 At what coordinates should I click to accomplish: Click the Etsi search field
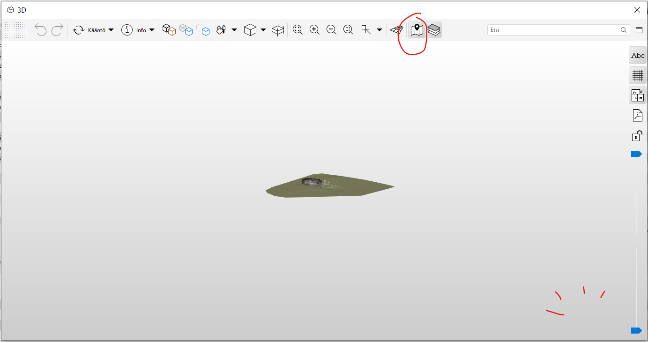tap(559, 30)
